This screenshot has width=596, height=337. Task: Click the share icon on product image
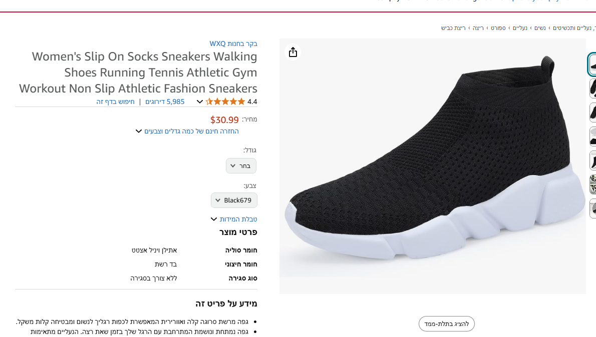pyautogui.click(x=293, y=52)
